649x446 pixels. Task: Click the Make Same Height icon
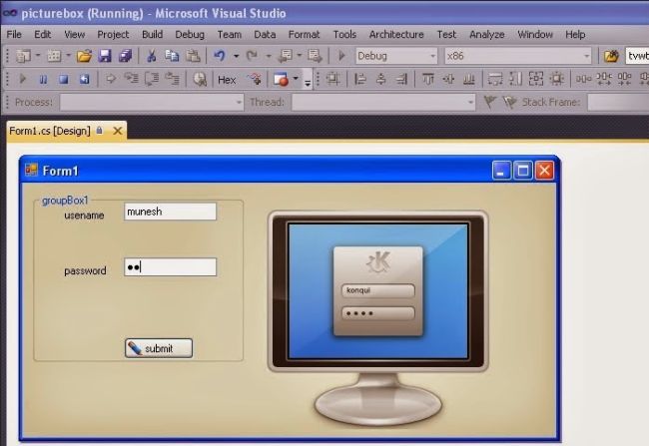tap(516, 79)
